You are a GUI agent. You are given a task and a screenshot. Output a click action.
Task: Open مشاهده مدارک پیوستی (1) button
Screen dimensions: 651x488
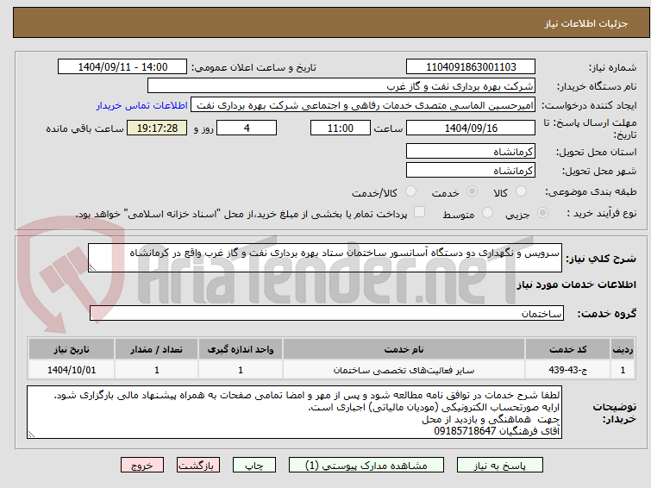pos(366,466)
